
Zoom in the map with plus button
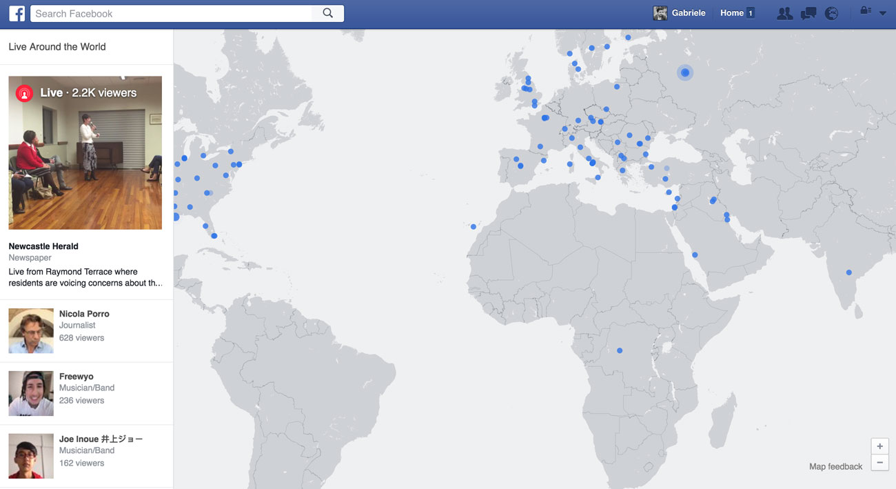[879, 446]
